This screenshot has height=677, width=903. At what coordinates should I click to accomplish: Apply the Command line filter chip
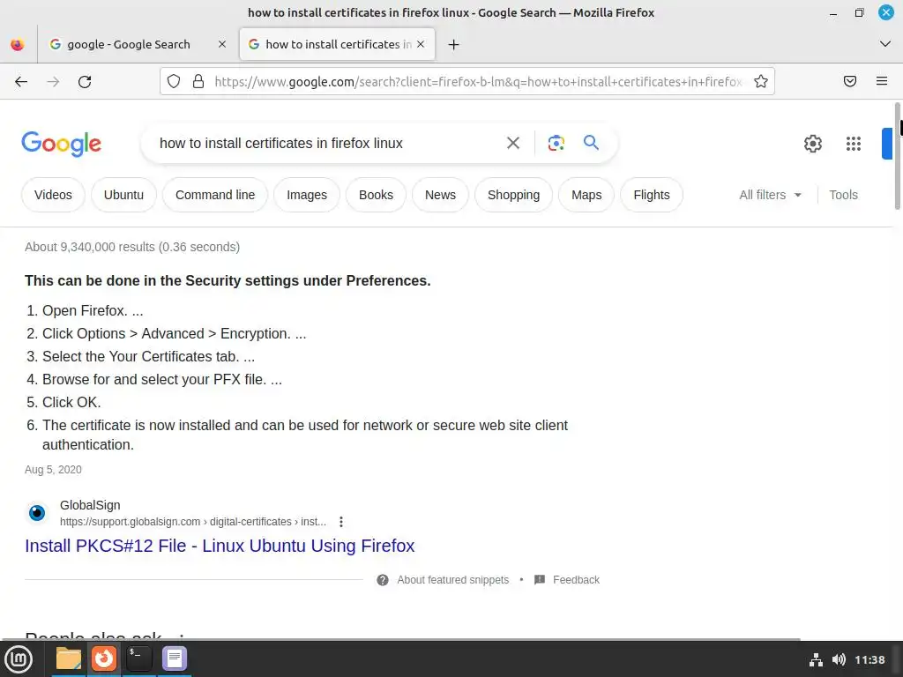(x=215, y=195)
